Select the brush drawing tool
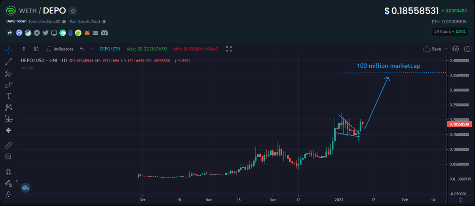Viewport: 475px width, 206px height. point(8,84)
